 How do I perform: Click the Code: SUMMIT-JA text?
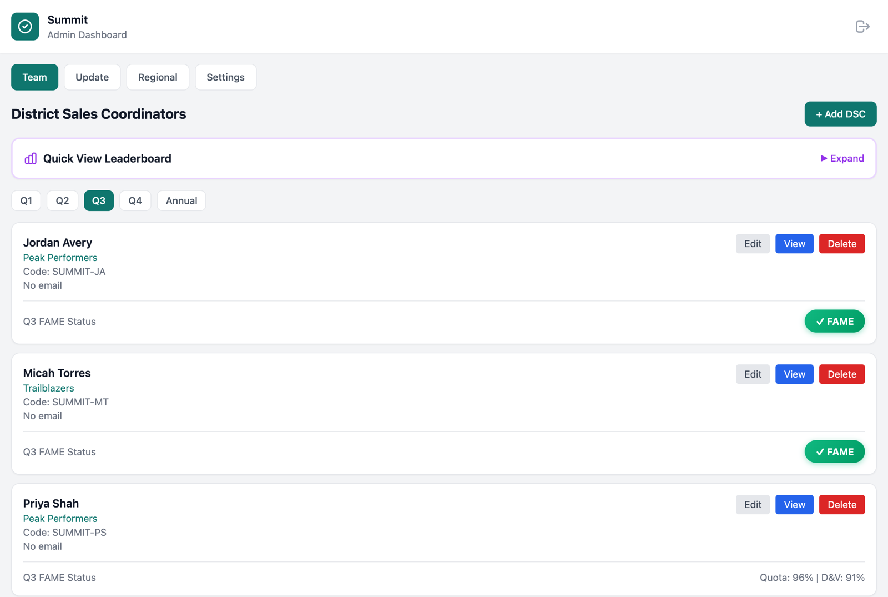64,272
